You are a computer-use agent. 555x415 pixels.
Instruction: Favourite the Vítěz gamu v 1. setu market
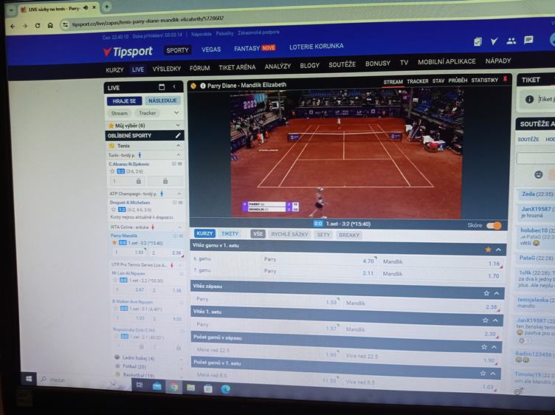click(488, 250)
